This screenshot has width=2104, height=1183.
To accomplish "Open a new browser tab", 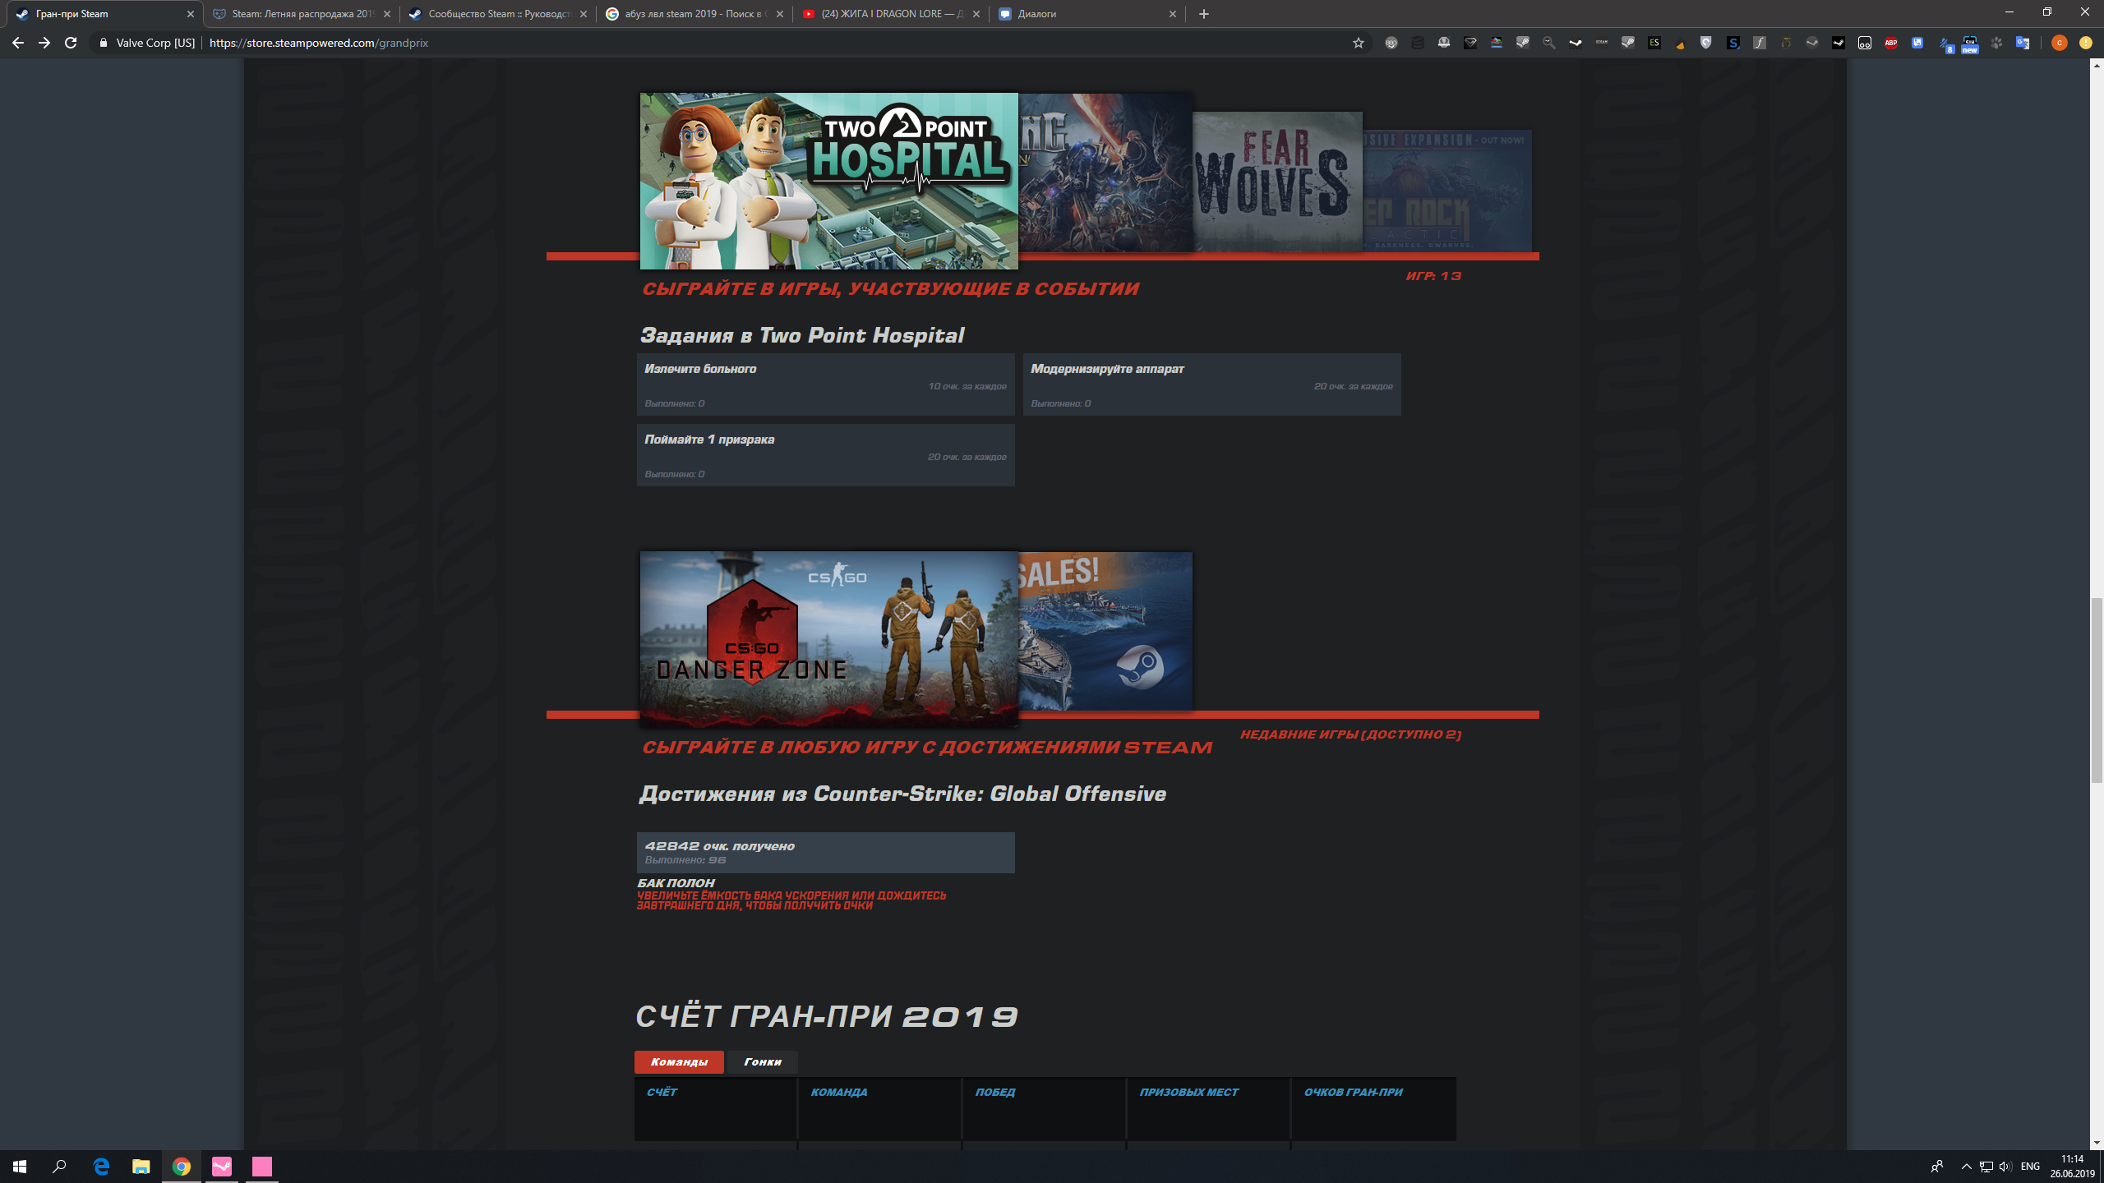I will [x=1204, y=14].
